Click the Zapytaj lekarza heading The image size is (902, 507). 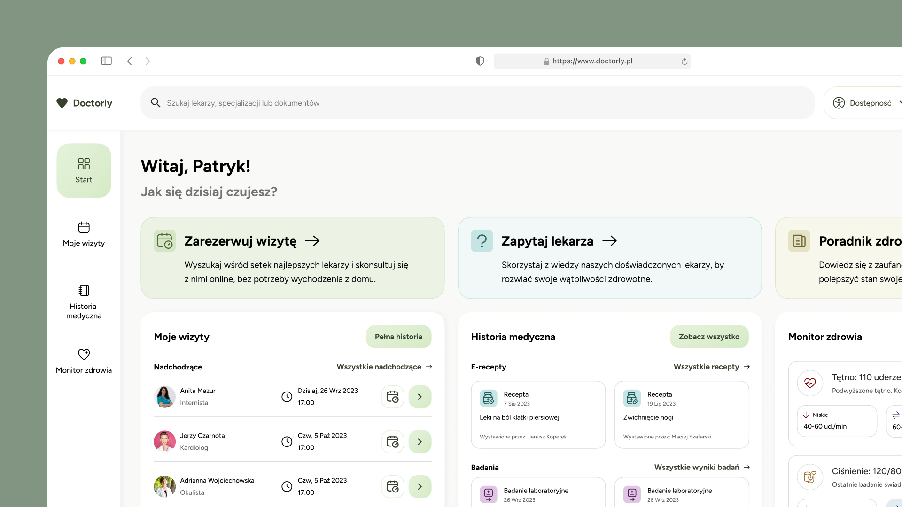point(547,241)
